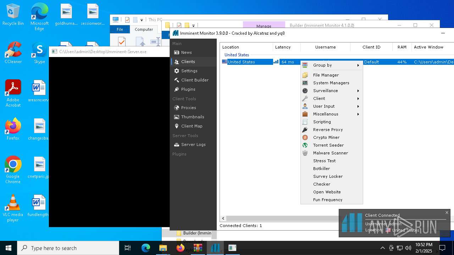Sort clients by Latency column header
This screenshot has height=255, width=454.
[287, 47]
